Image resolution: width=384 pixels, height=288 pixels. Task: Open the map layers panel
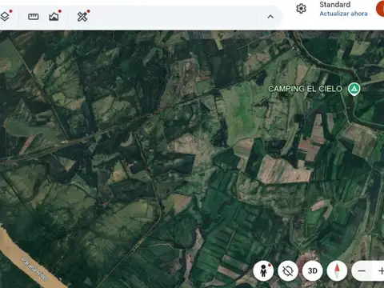5,17
